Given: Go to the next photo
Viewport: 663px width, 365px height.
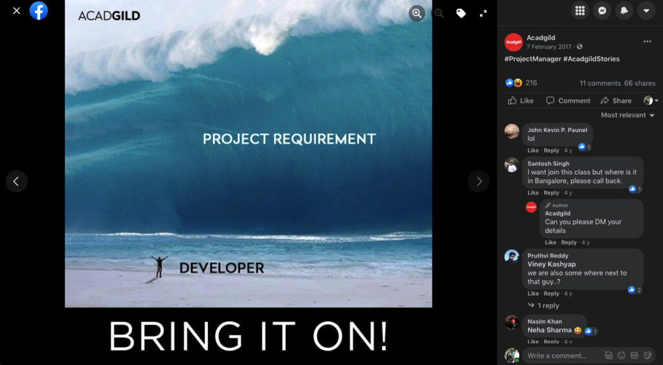Looking at the screenshot, I should point(478,181).
